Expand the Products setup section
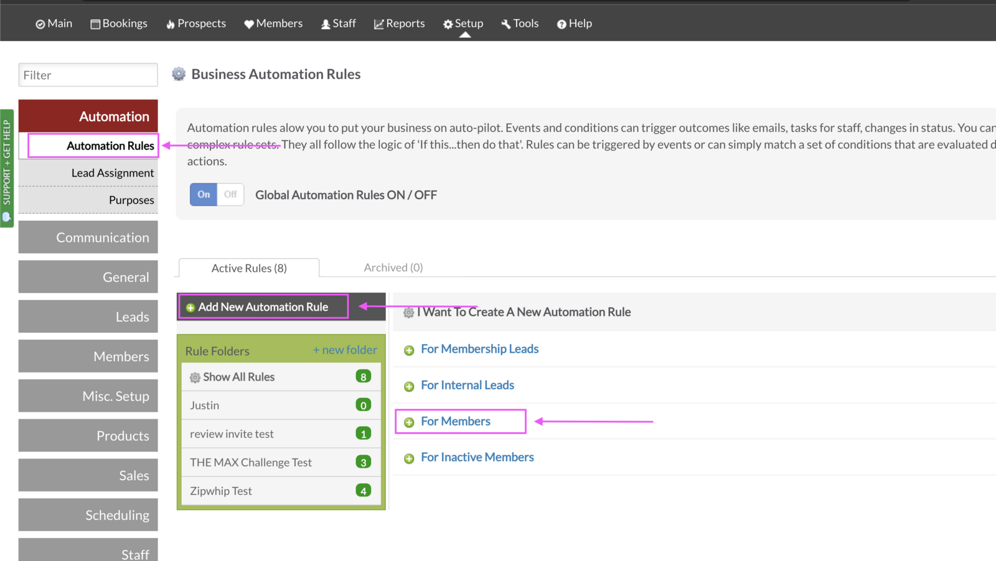The height and width of the screenshot is (561, 996). click(x=88, y=435)
